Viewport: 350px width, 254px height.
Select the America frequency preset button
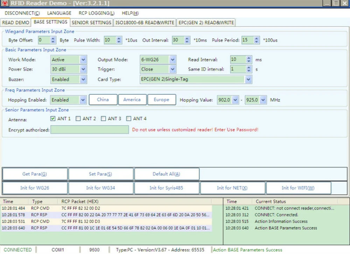coord(132,100)
